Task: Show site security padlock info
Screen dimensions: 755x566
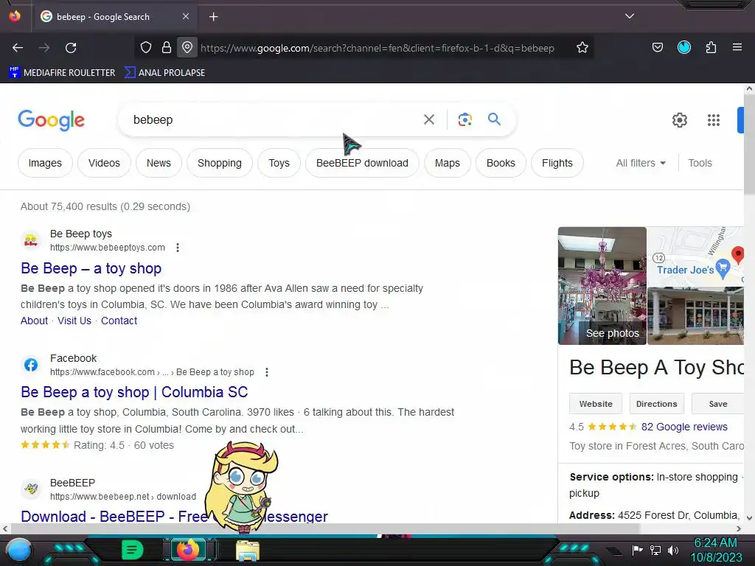Action: (x=166, y=47)
